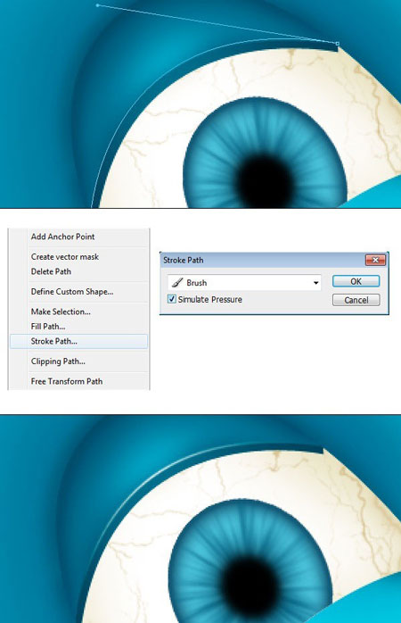
Task: Choose Fill Path... menu entry
Action: [78, 327]
